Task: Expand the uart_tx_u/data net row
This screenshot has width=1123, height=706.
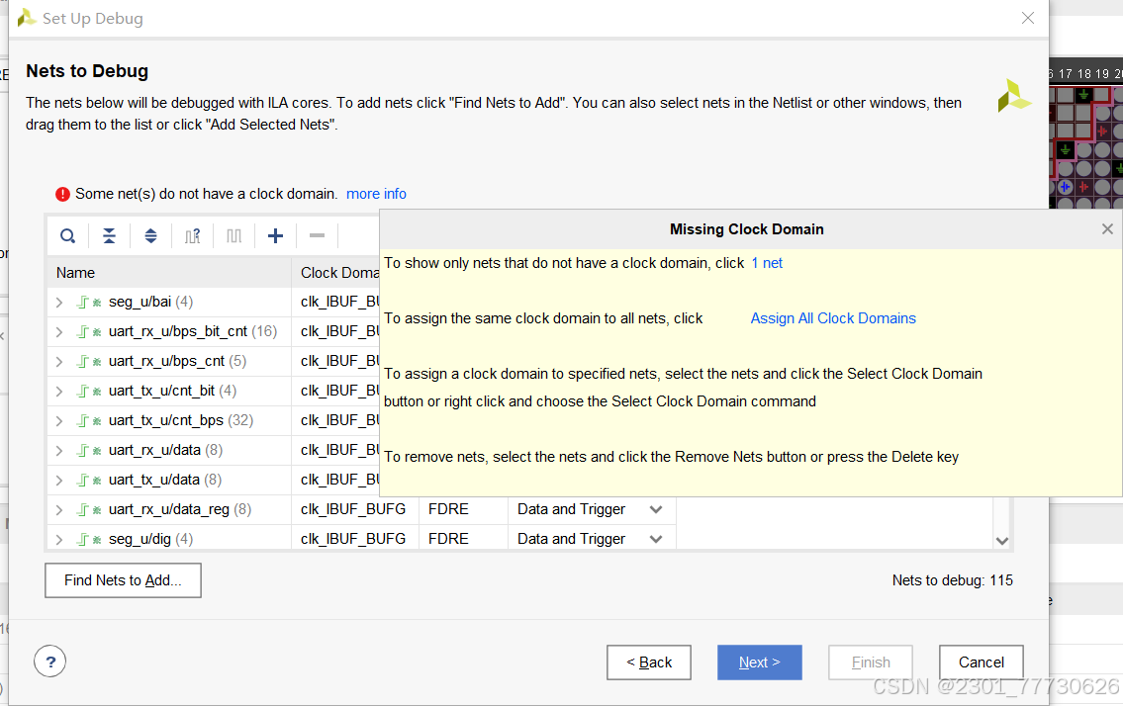Action: click(59, 480)
